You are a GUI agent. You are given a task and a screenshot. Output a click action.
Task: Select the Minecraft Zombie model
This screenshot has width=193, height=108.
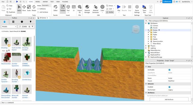coord(16,91)
